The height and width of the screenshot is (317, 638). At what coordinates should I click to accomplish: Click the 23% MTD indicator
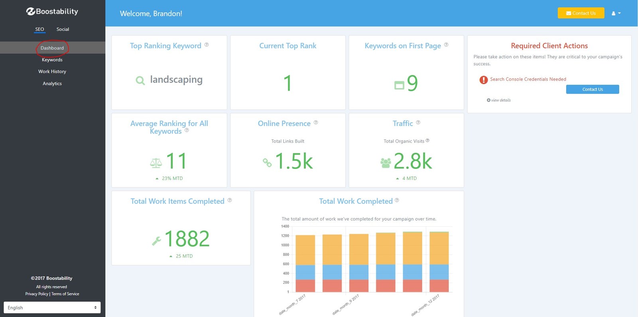(169, 178)
